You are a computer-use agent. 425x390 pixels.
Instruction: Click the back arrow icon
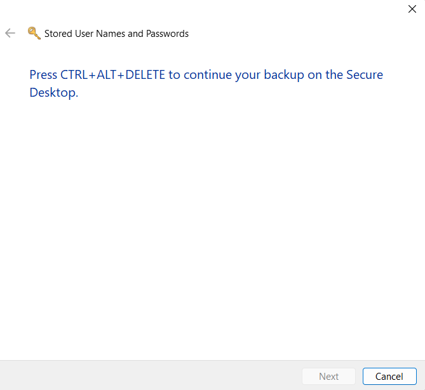point(10,33)
